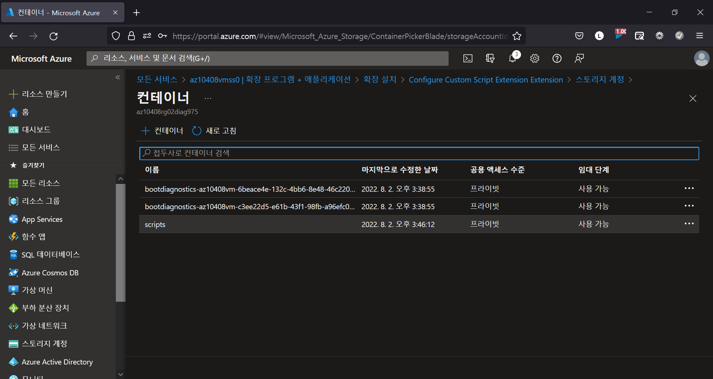Open the feedback icon

pos(579,58)
